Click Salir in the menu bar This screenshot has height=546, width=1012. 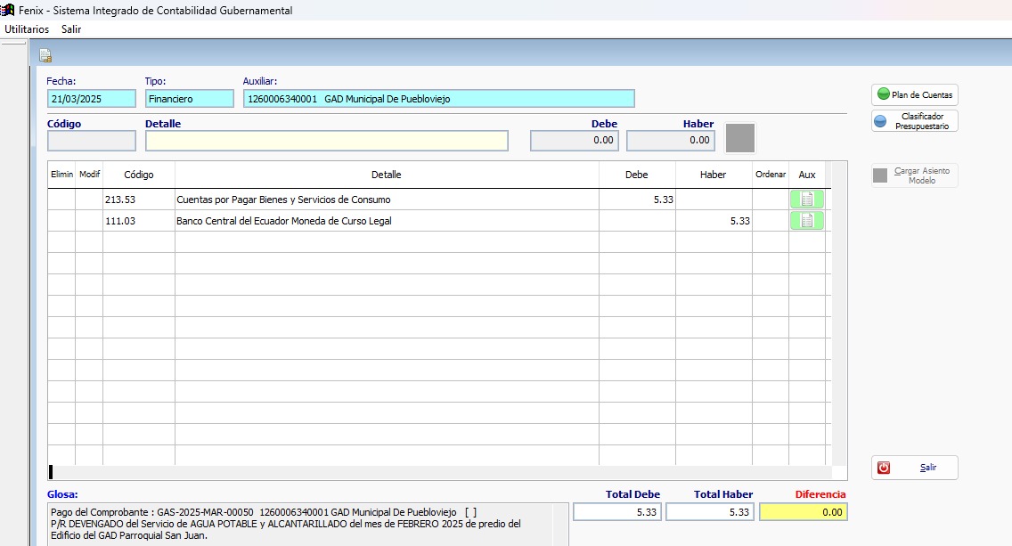pyautogui.click(x=71, y=29)
